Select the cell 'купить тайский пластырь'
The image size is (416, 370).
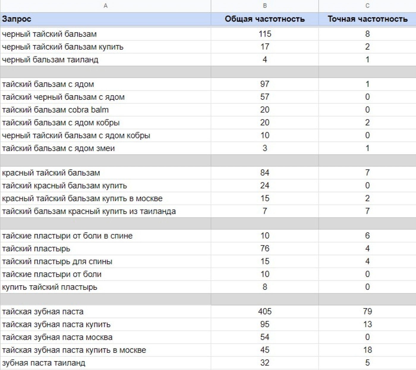pos(50,287)
